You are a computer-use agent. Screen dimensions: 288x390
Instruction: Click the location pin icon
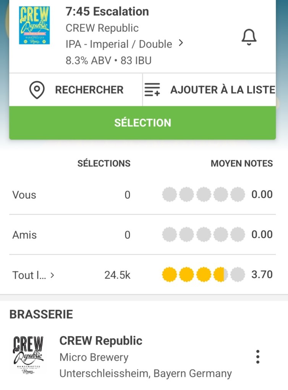37,90
